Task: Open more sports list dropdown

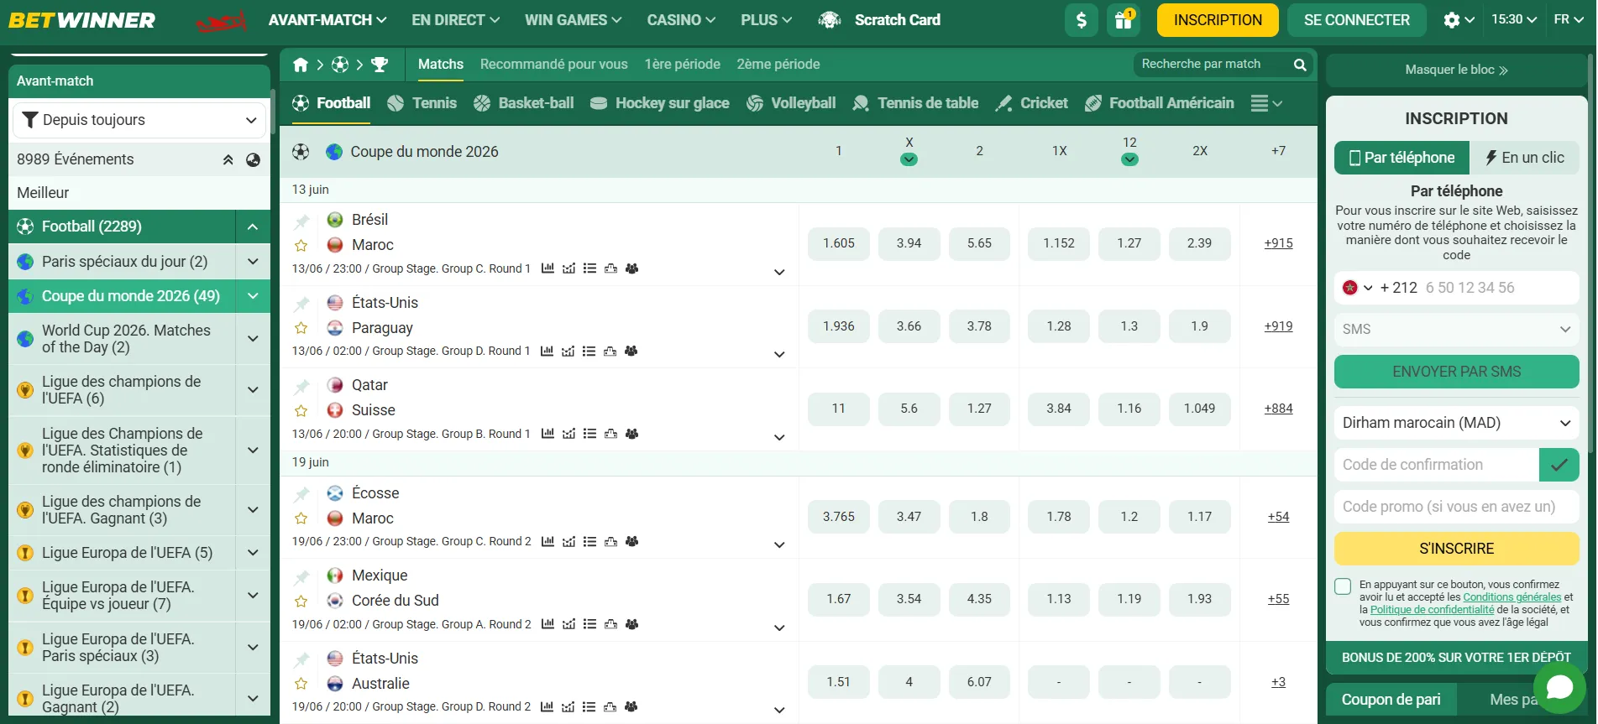Action: (1266, 103)
